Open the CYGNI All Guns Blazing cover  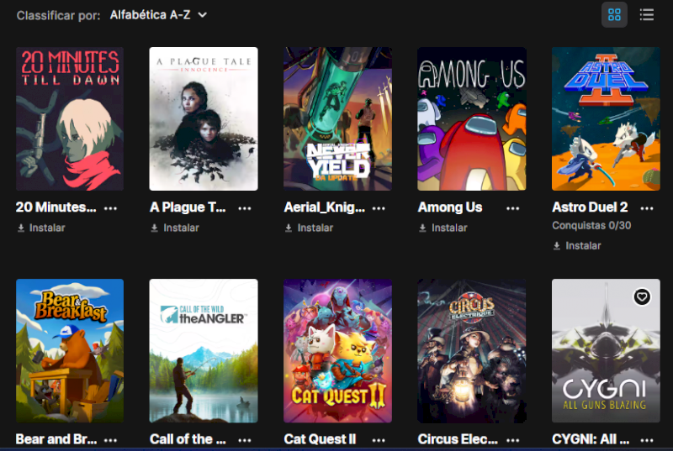606,351
